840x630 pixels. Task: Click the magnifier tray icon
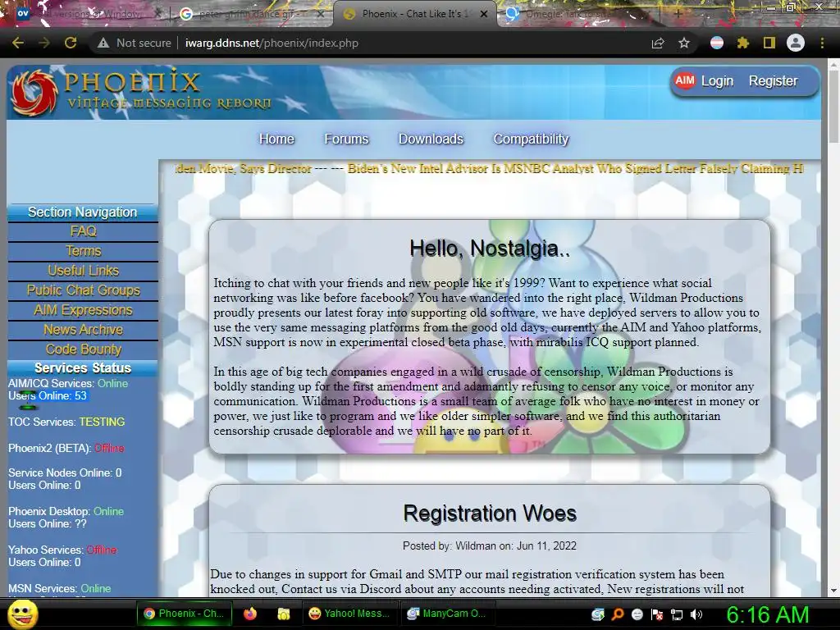617,614
